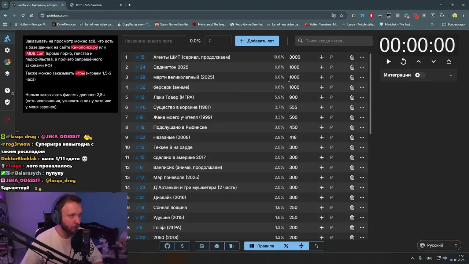Open more options for Агенты ЩИТ lot

[362, 57]
